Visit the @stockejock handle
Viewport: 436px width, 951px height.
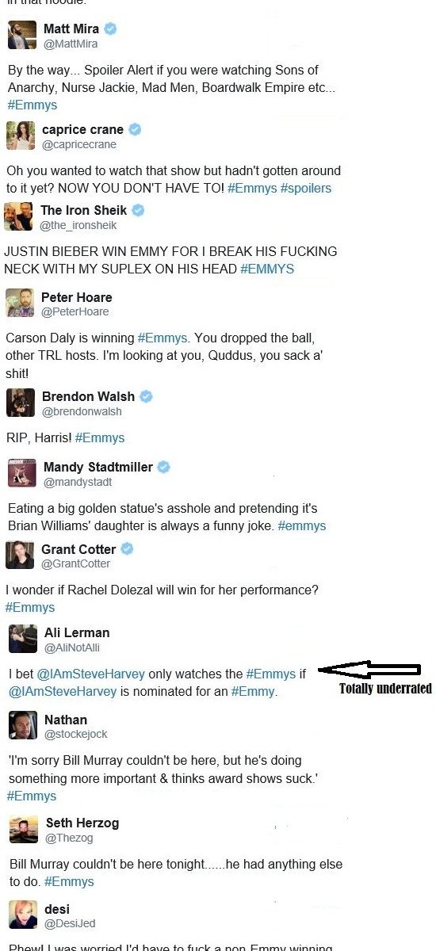coord(75,734)
